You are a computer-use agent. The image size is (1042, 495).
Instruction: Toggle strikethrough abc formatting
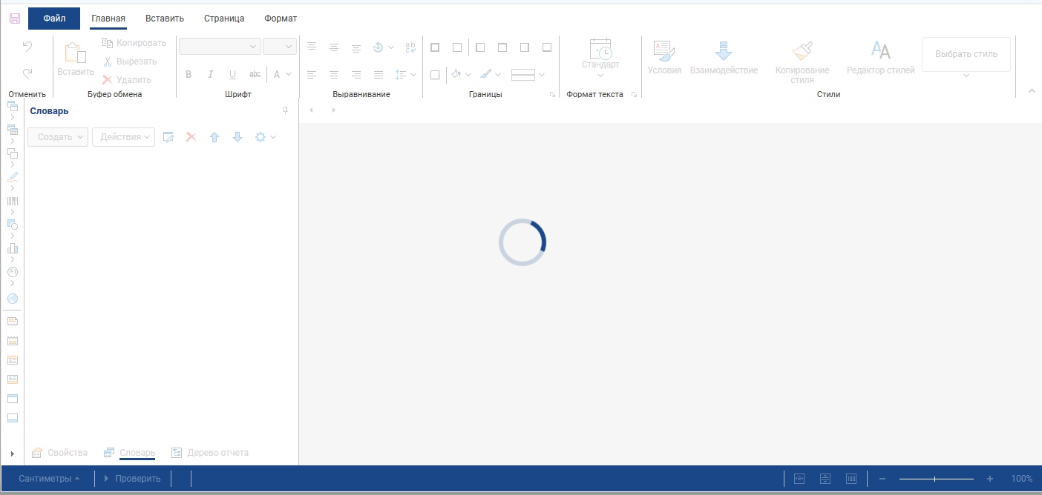pyautogui.click(x=255, y=74)
